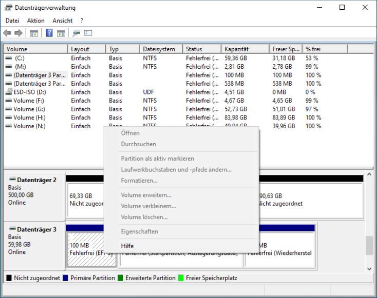Toggle the console tree pane icon

(34, 33)
